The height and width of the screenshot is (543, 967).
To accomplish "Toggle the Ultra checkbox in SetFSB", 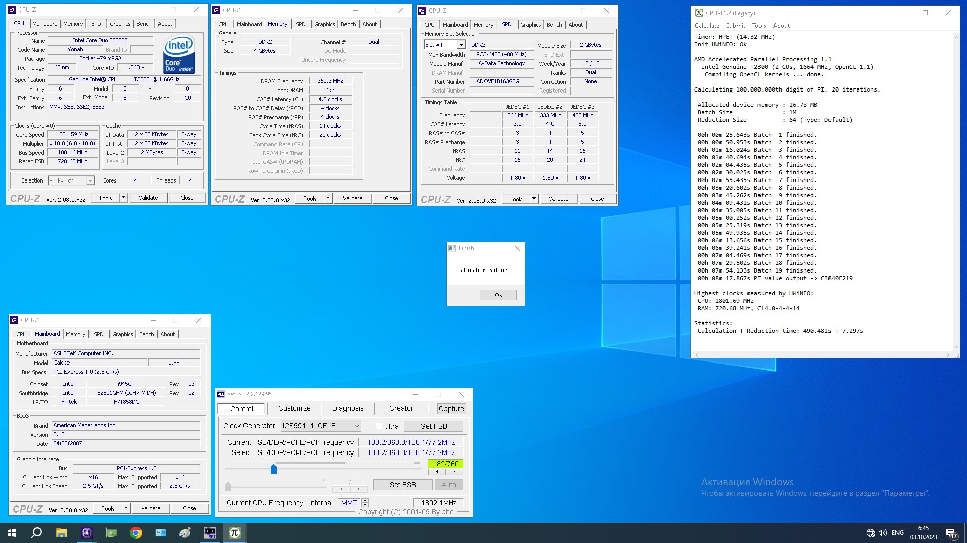I will point(379,426).
